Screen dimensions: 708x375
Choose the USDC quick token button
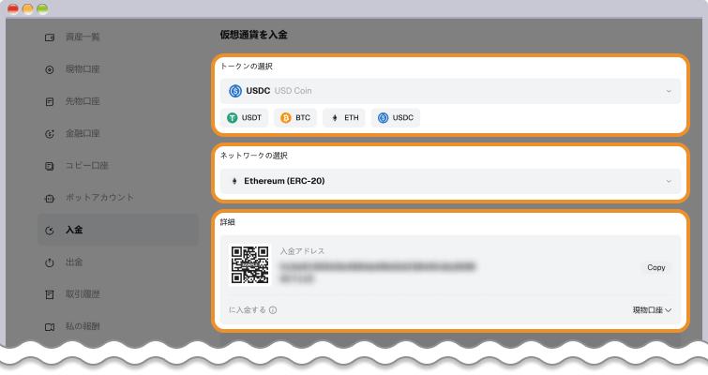coord(396,118)
